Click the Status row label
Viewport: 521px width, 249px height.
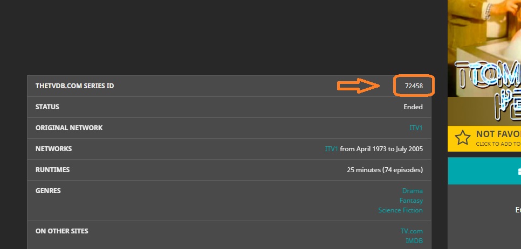point(47,107)
